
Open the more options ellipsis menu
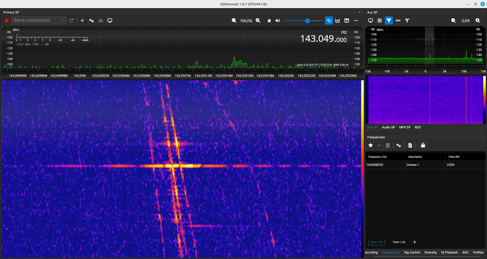pos(356,21)
